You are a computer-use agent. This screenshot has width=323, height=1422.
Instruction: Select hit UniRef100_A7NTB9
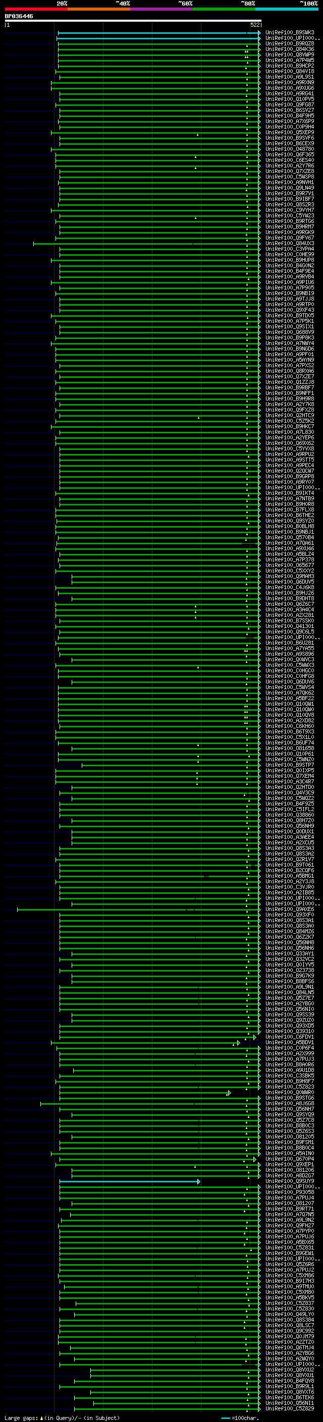pos(290,498)
